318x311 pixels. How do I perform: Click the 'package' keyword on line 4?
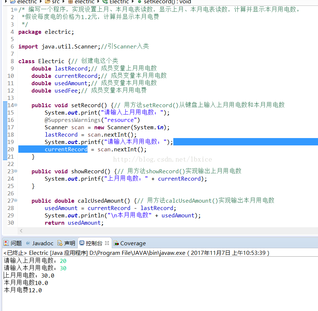click(x=30, y=32)
